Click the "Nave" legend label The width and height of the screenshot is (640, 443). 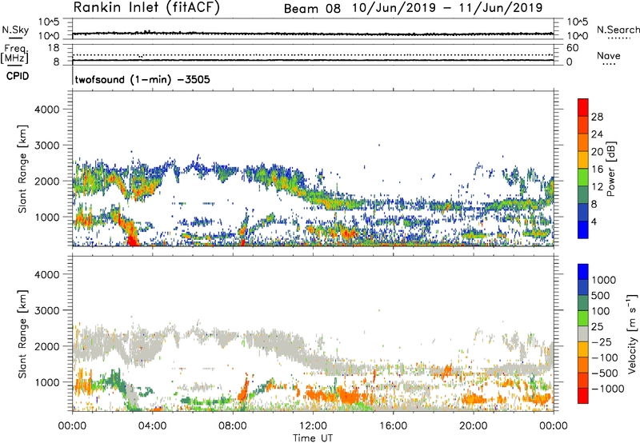(609, 56)
